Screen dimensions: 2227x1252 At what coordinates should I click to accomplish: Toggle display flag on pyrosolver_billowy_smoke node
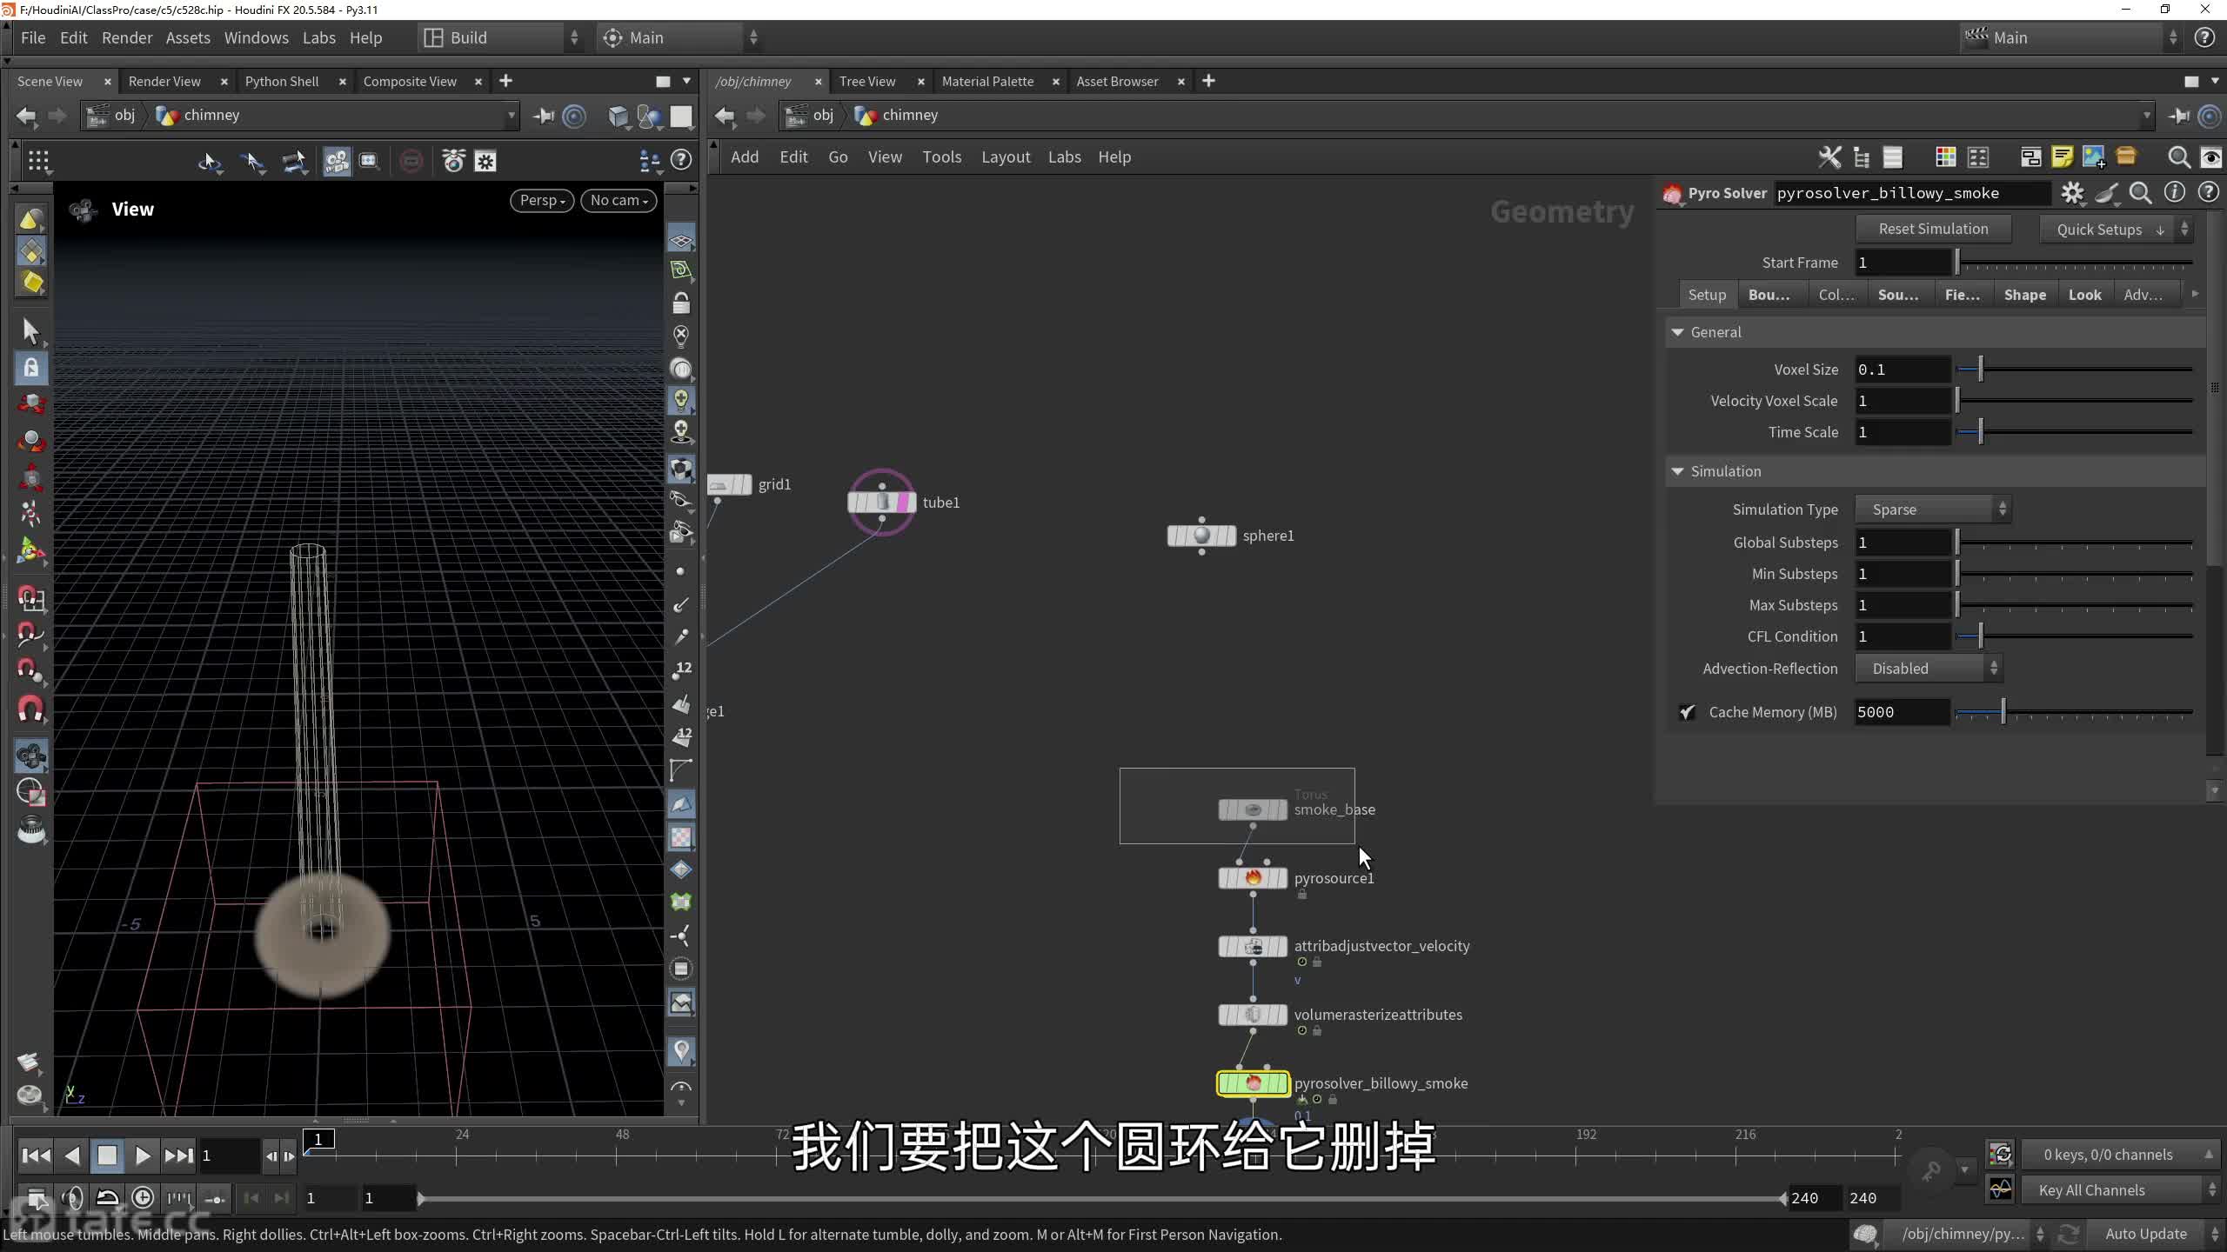(x=1281, y=1083)
